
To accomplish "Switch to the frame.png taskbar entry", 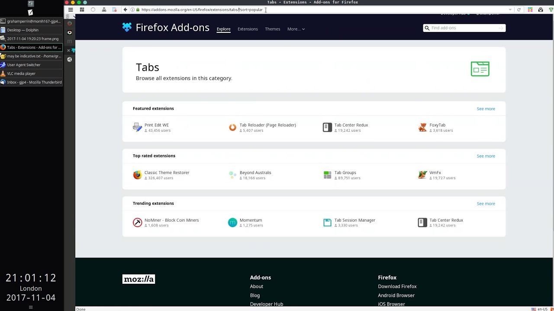I will click(31, 38).
